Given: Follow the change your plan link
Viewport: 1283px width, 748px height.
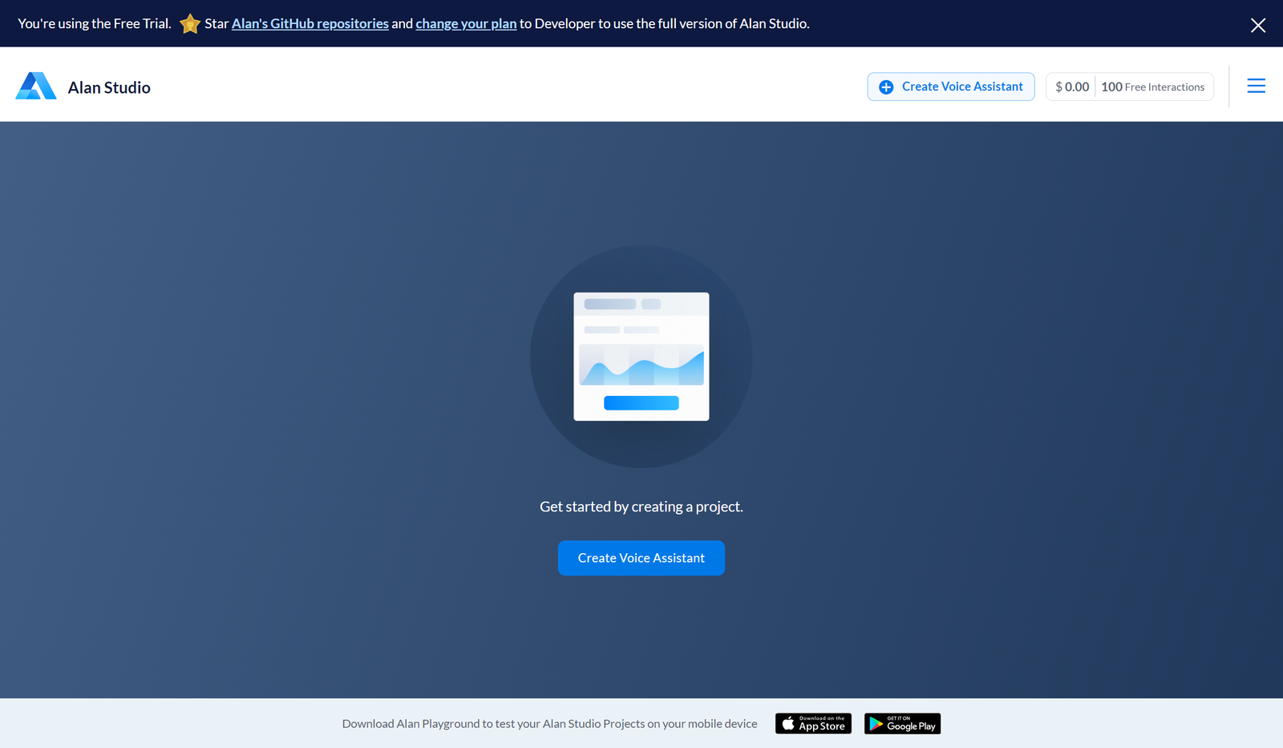Looking at the screenshot, I should coord(466,24).
